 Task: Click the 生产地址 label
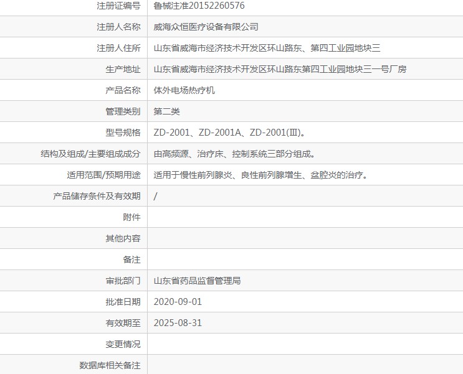coord(123,69)
